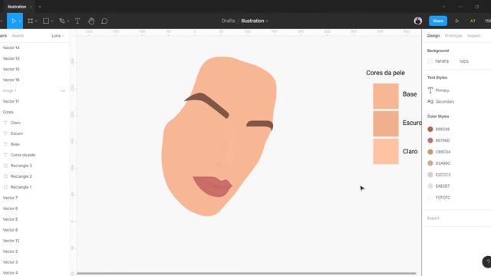Select the Illustration file tab
The height and width of the screenshot is (276, 491).
pyautogui.click(x=17, y=7)
